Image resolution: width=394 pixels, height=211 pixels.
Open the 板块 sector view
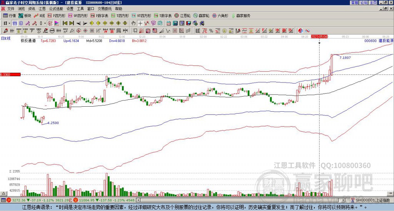click(x=25, y=15)
